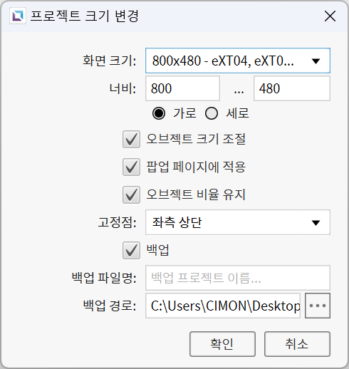The image size is (349, 369).
Task: Open the backup path browse button (…)
Action: [318, 306]
